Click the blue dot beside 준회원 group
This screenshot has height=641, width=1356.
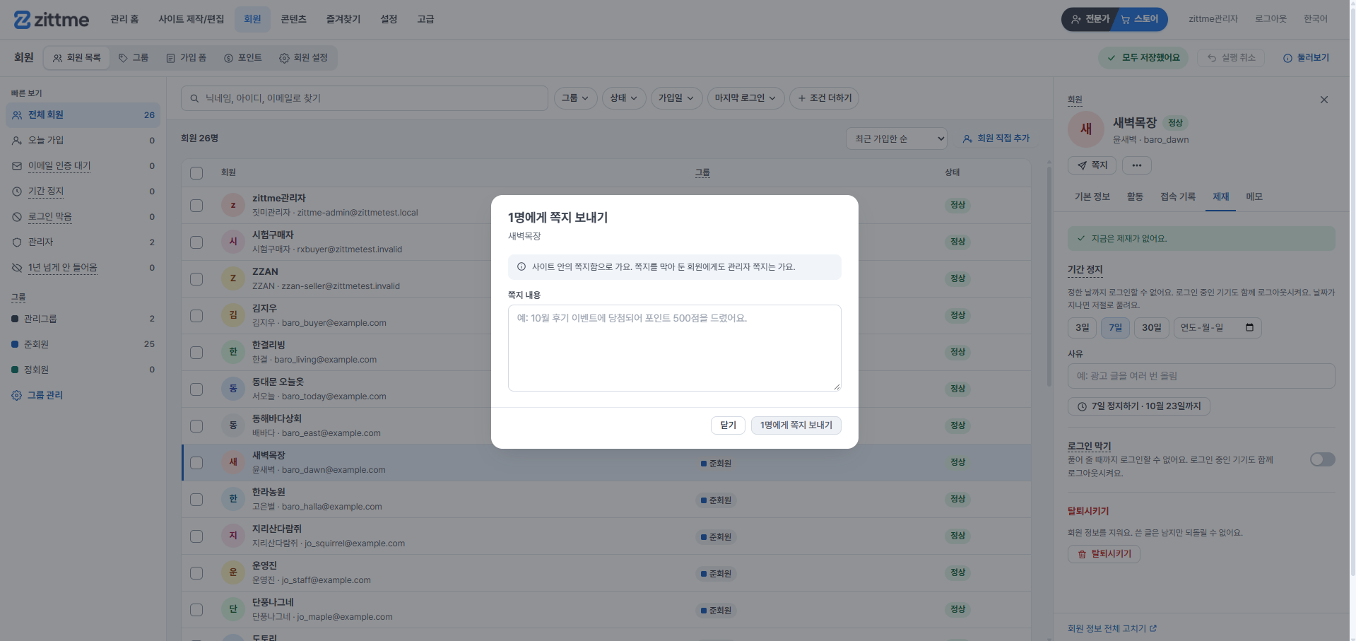16,344
